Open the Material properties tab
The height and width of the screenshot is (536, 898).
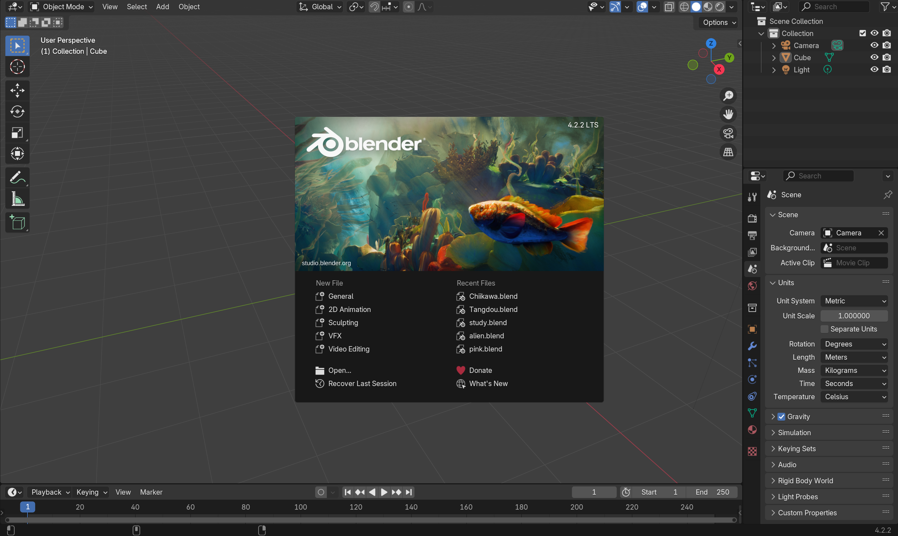pos(752,430)
